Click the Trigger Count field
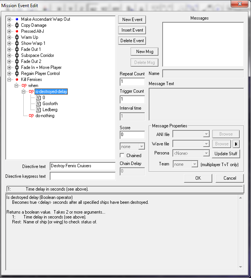 pyautogui.click(x=132, y=99)
